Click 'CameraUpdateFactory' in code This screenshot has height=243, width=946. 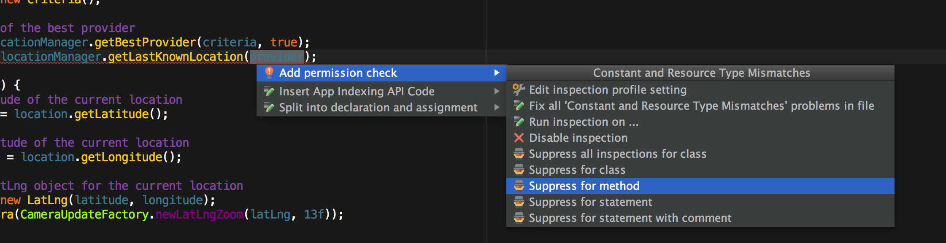pos(84,214)
